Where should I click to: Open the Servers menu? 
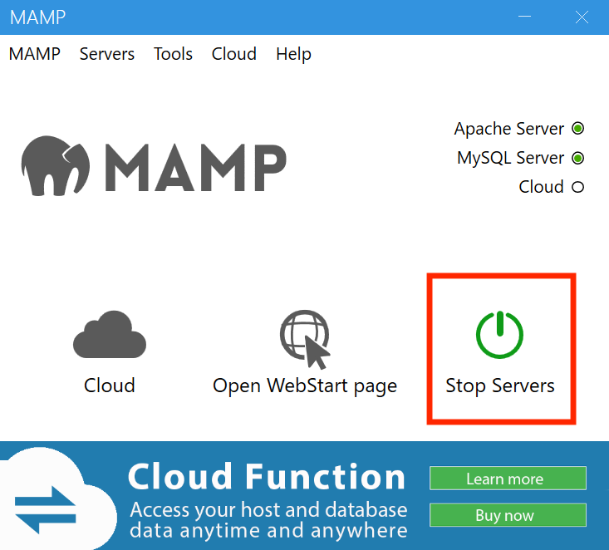click(x=107, y=54)
